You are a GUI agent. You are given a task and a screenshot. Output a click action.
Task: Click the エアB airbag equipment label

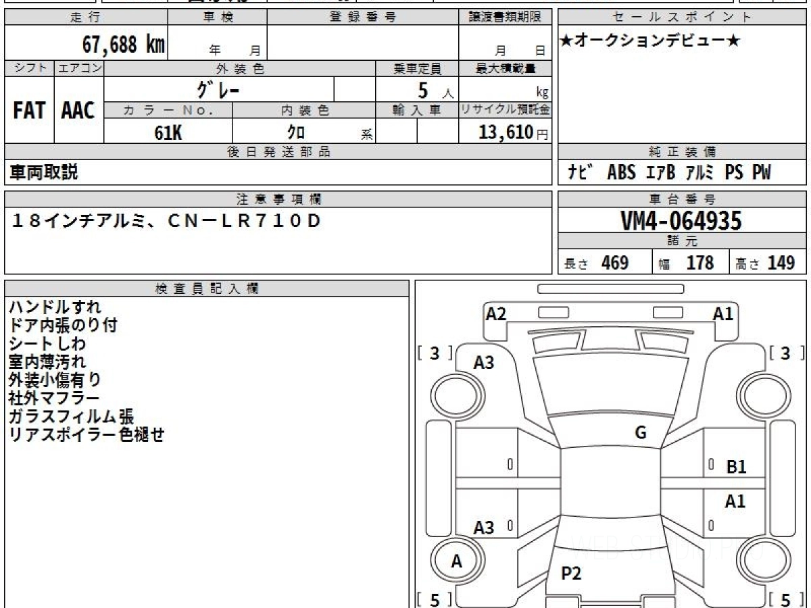(x=660, y=172)
